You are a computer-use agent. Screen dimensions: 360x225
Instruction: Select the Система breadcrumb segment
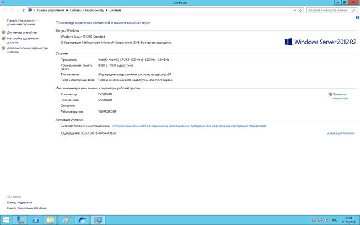click(x=115, y=11)
